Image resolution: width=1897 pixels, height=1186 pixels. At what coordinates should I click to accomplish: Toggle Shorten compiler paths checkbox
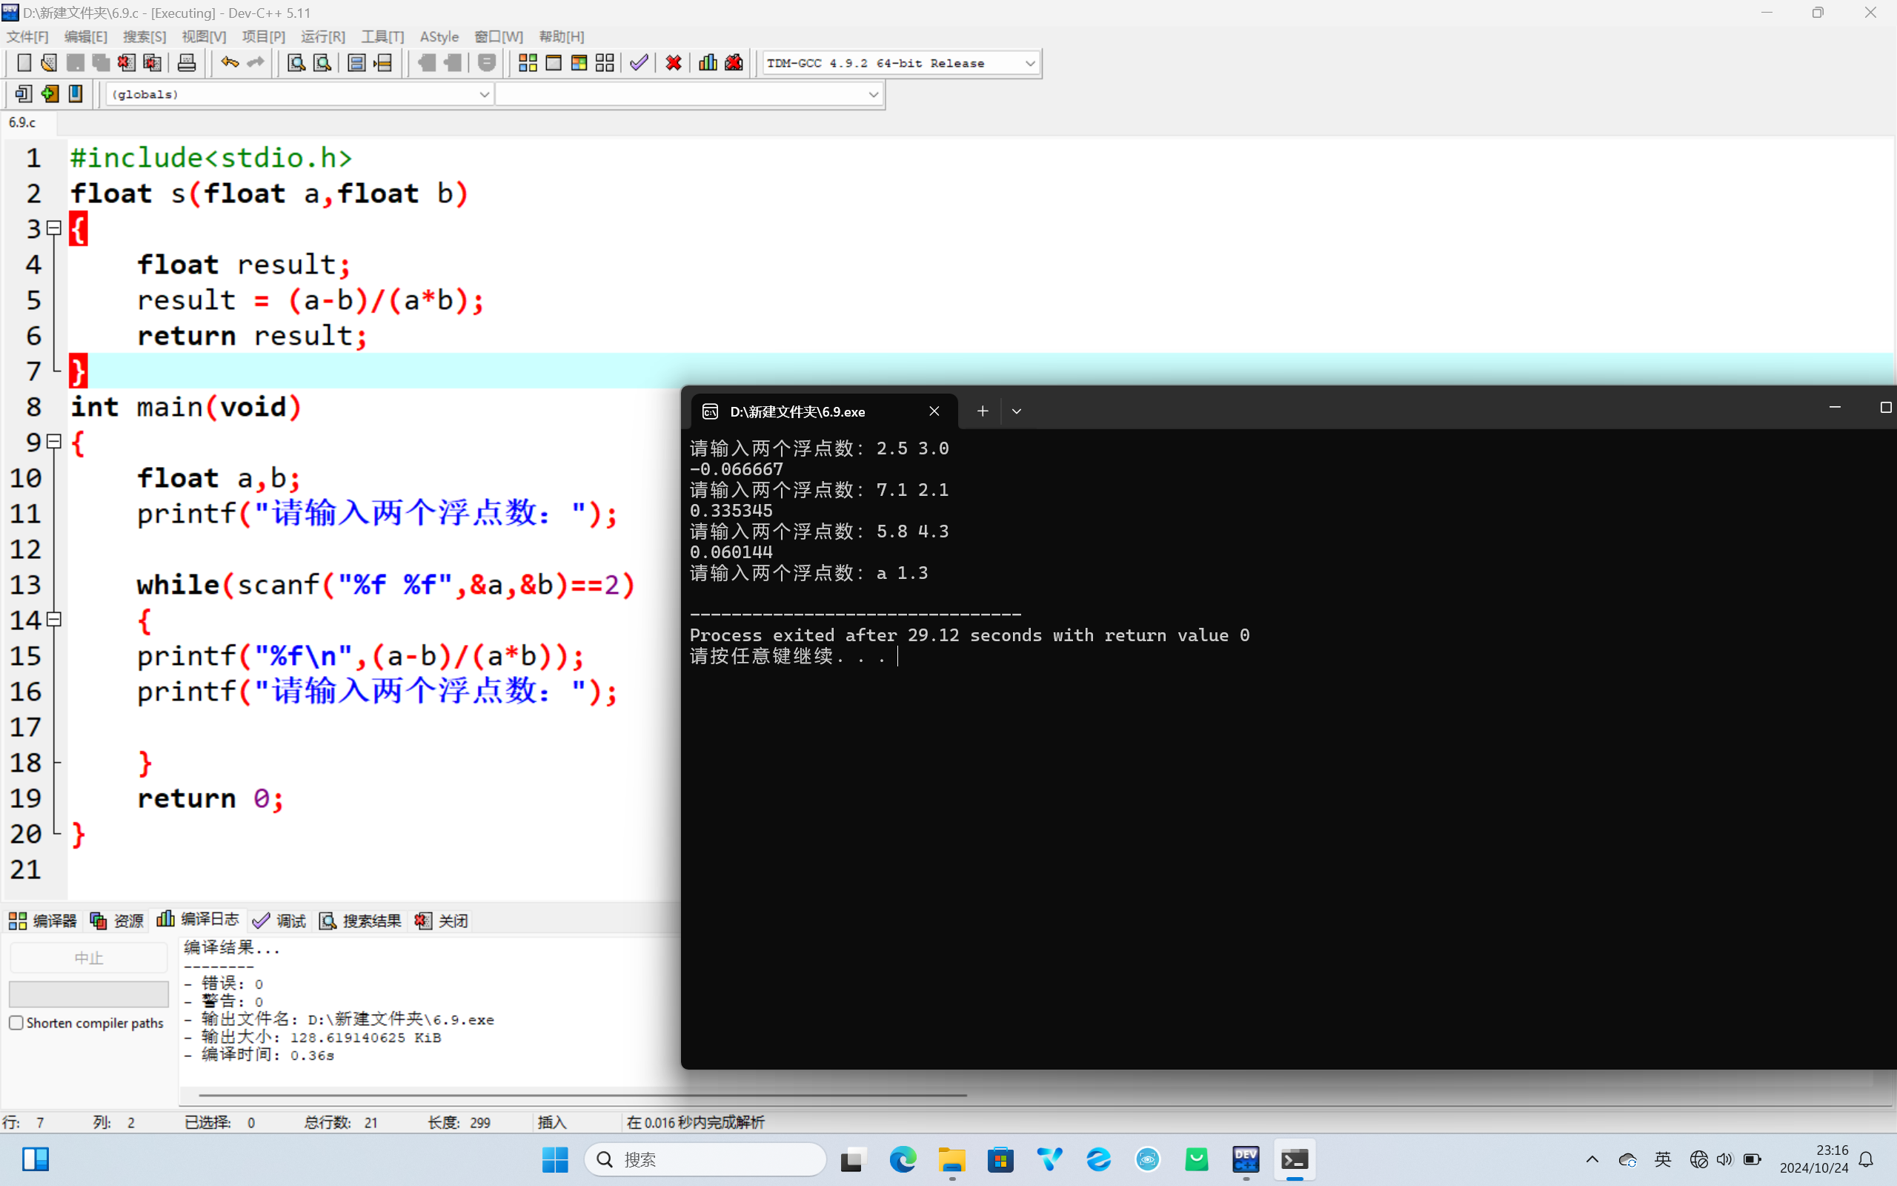pyautogui.click(x=16, y=1023)
